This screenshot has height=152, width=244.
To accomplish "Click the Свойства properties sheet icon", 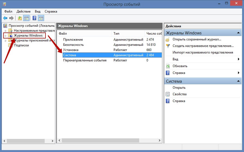I will (168, 94).
